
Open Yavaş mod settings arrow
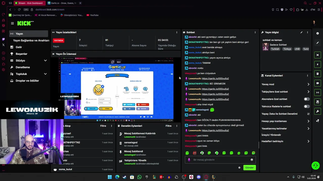click(x=308, y=84)
